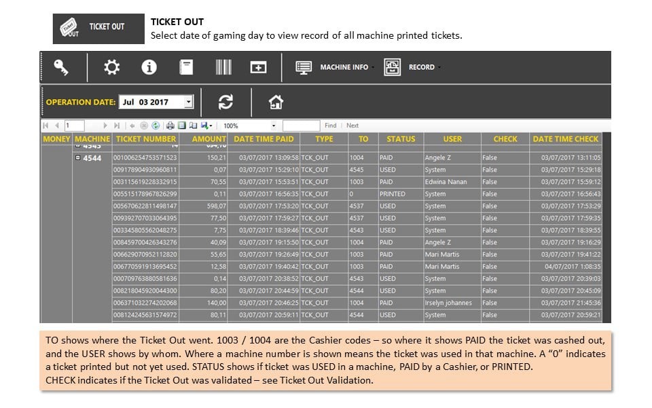This screenshot has height=408, width=652.
Task: Open the export save dropdown arrow
Action: click(211, 126)
